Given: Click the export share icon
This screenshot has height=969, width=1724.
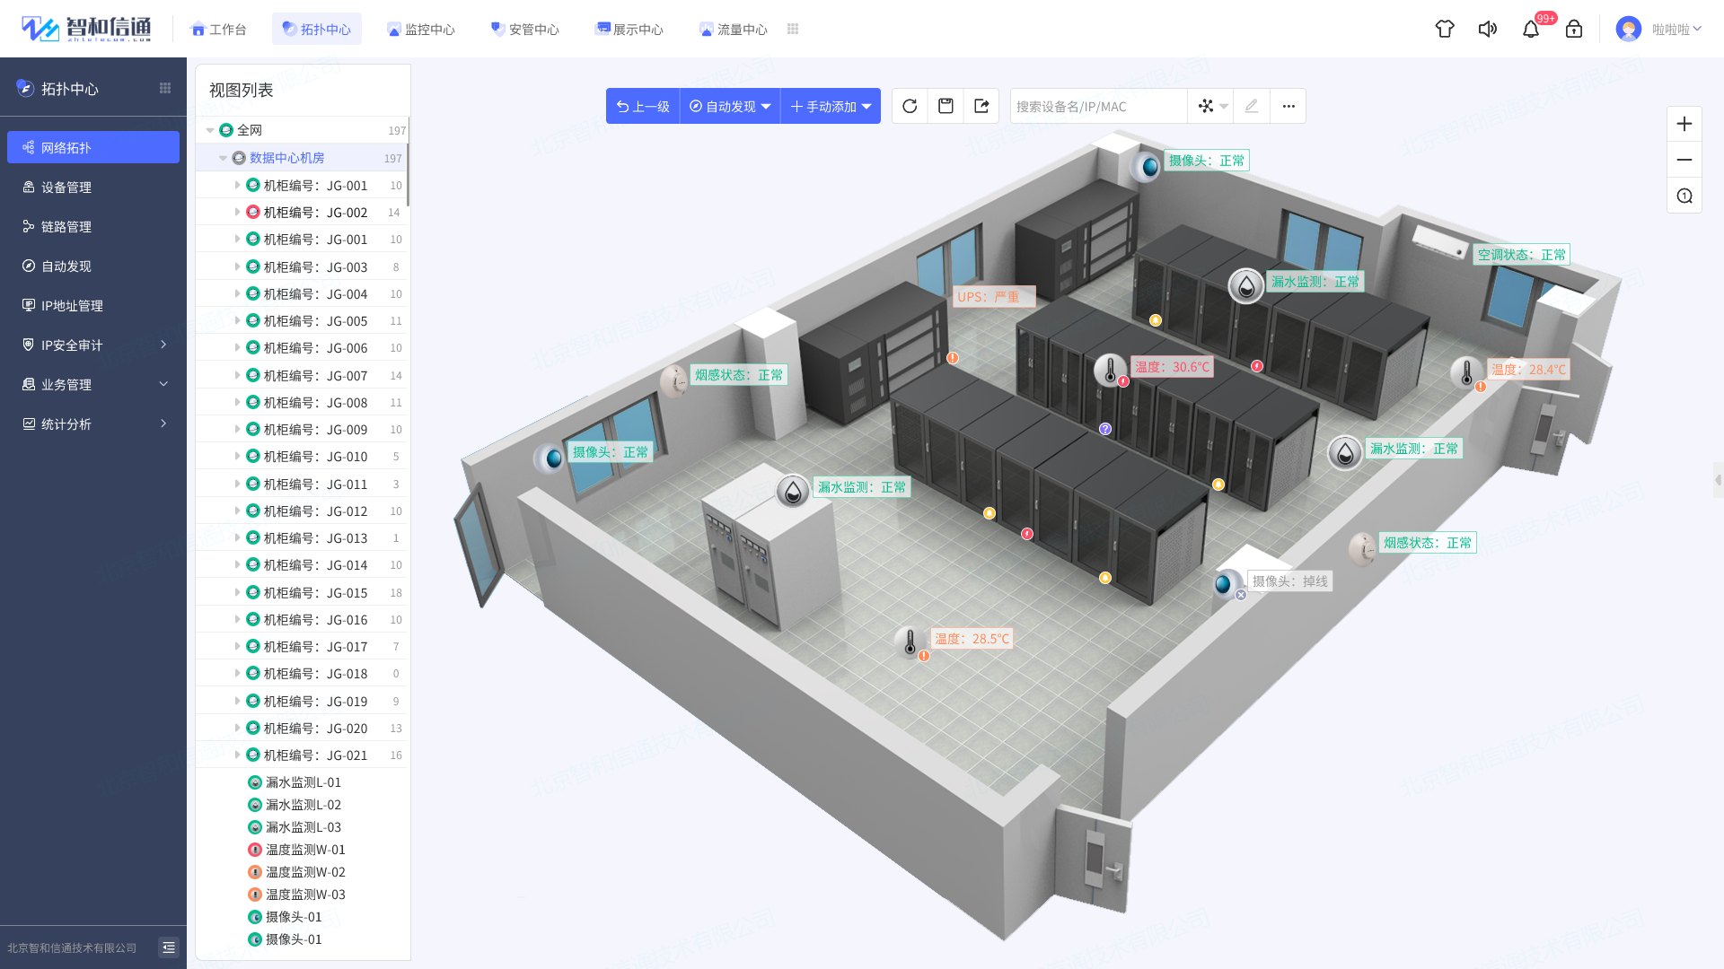Looking at the screenshot, I should coord(981,106).
